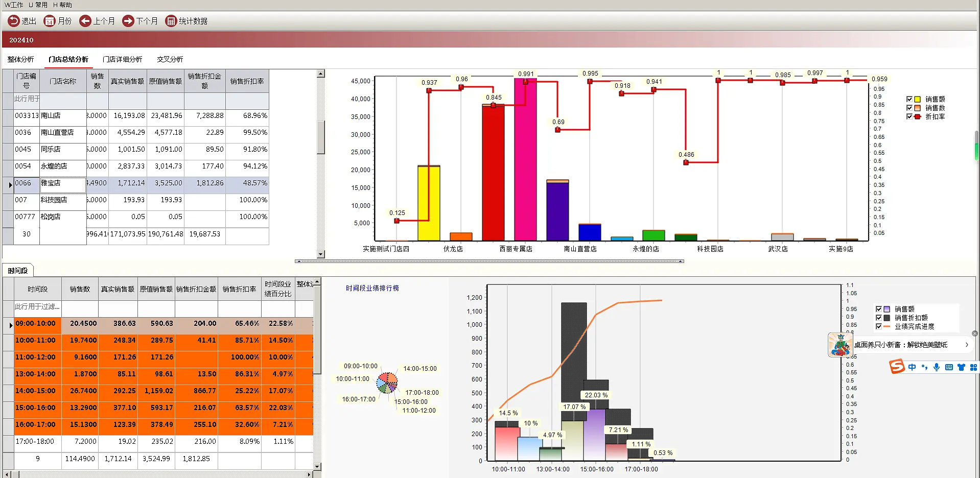Image resolution: width=980 pixels, height=478 pixels.
Task: Click store table scrollbar up arrow
Action: pos(321,74)
